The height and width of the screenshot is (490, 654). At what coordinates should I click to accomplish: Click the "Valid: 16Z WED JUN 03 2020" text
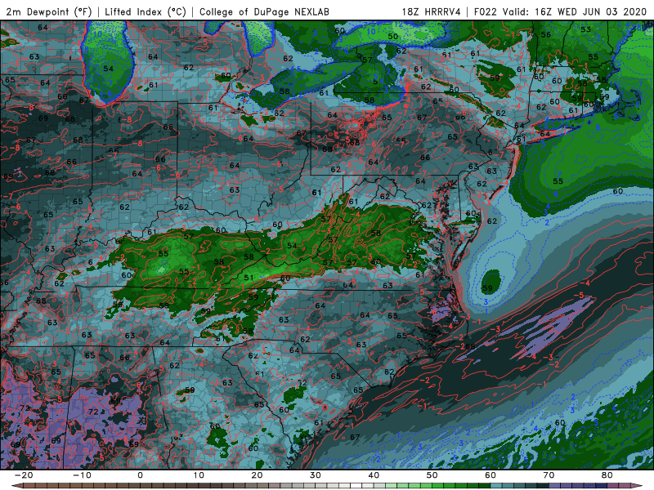point(575,11)
